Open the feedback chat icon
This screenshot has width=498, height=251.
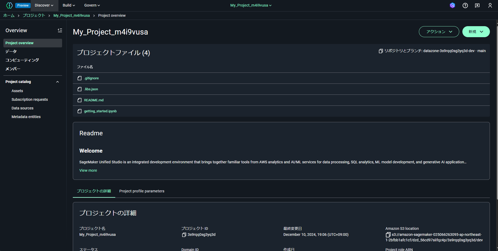477,5
